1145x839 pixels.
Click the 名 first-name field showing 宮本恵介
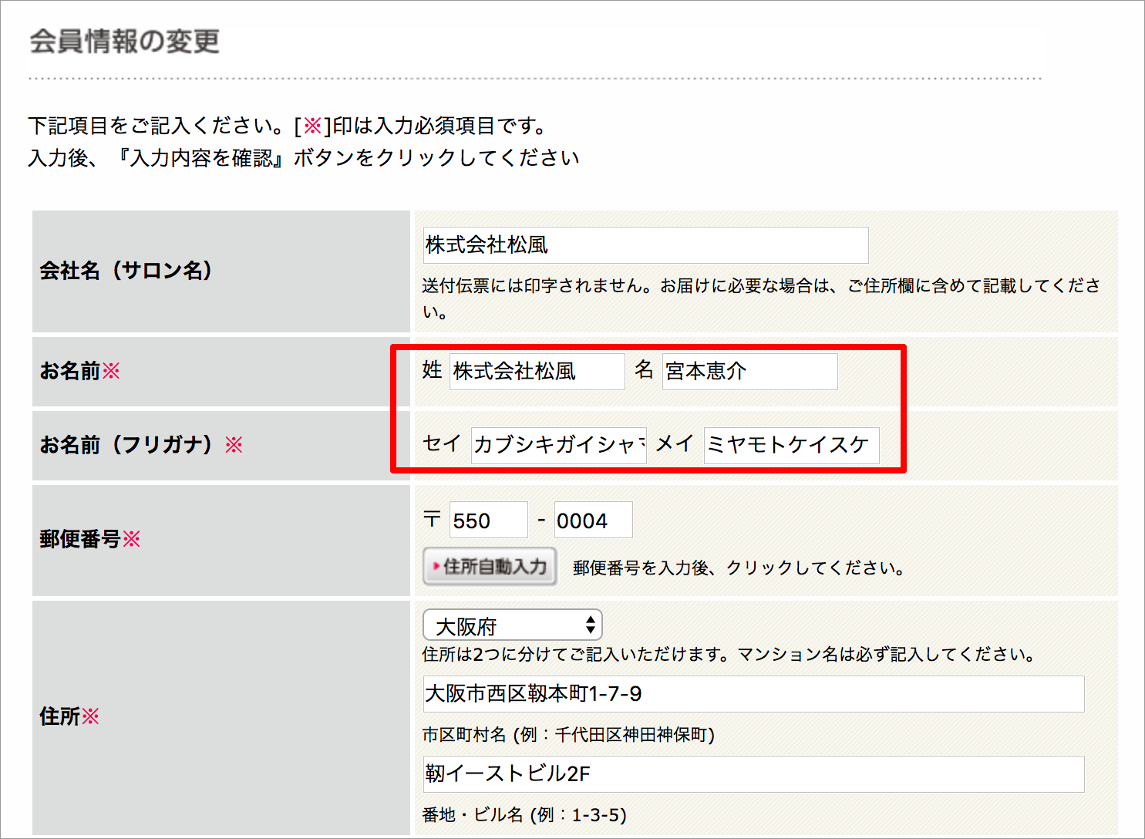[x=749, y=371]
